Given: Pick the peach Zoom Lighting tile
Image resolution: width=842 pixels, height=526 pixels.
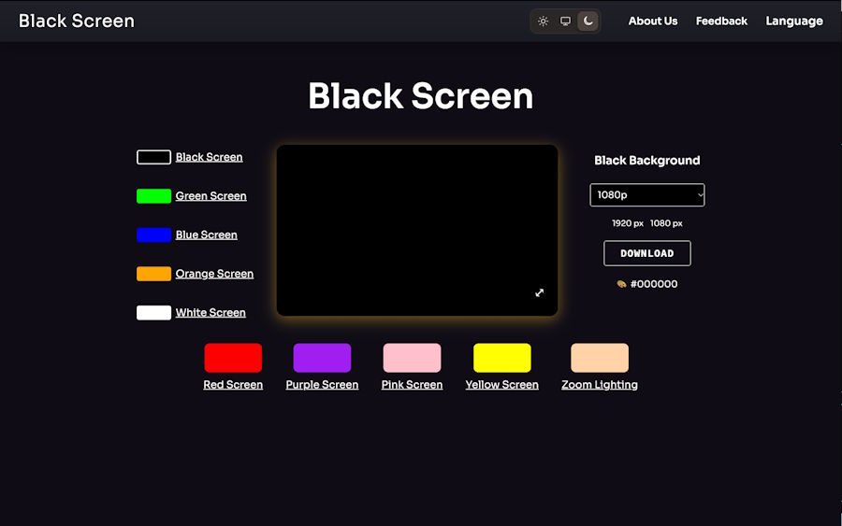Looking at the screenshot, I should (x=600, y=358).
